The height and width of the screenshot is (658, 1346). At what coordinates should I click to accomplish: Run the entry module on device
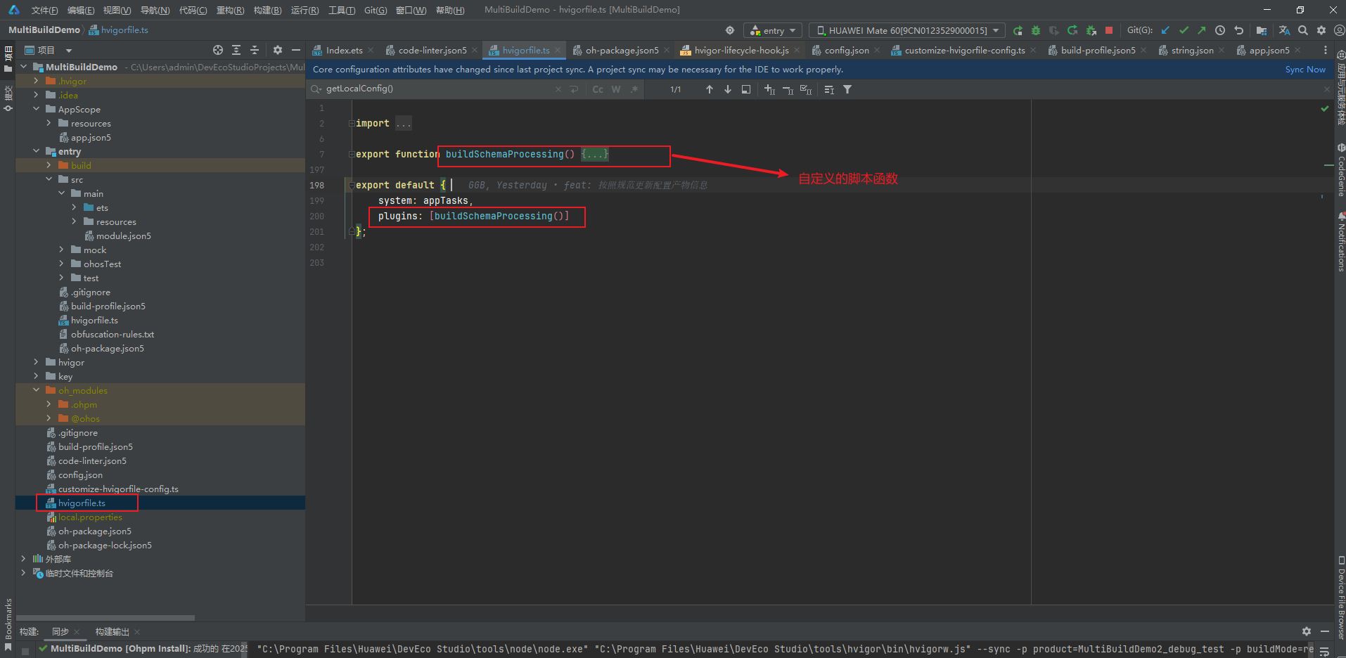click(1018, 30)
